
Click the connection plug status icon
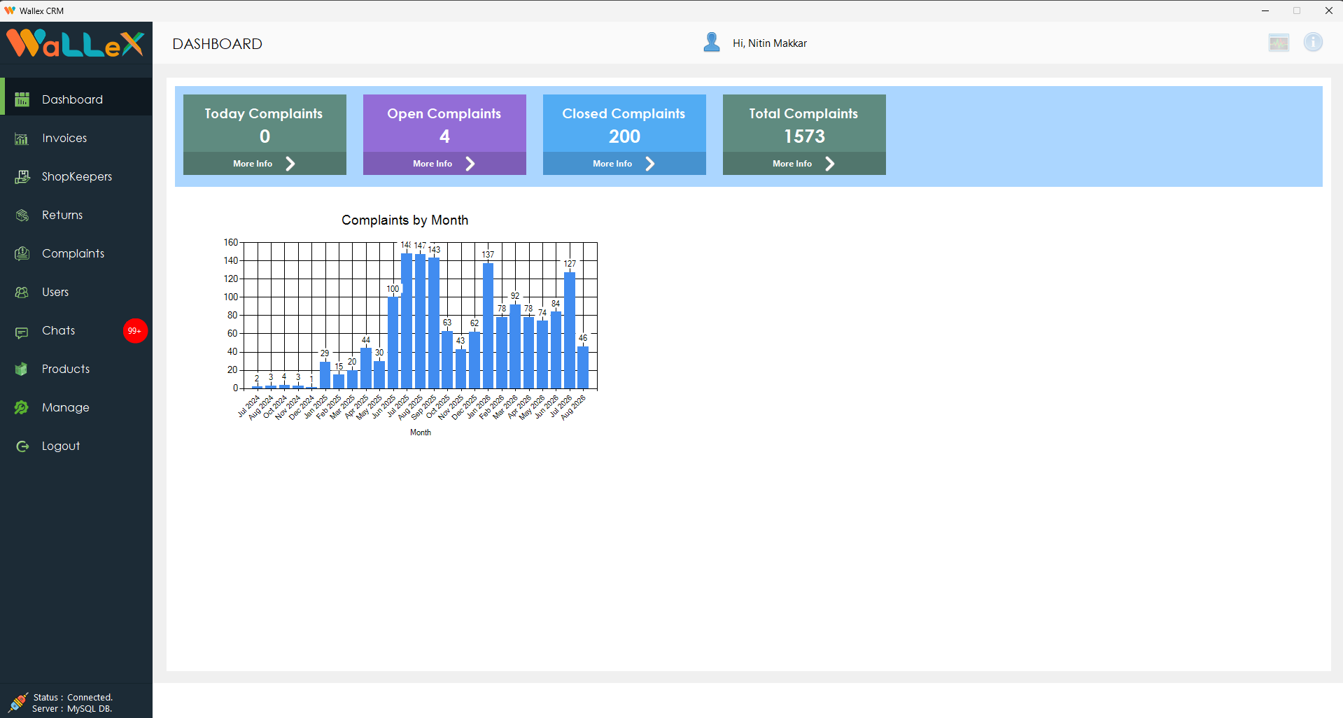point(17,702)
